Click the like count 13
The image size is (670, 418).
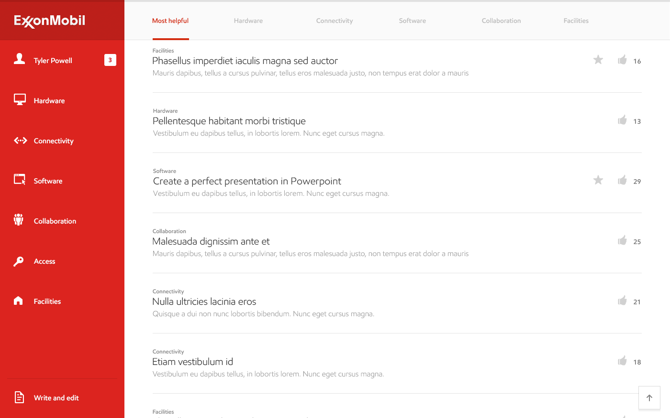[637, 121]
